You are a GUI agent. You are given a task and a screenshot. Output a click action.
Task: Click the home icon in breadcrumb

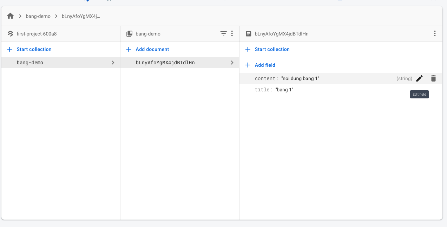tap(10, 16)
